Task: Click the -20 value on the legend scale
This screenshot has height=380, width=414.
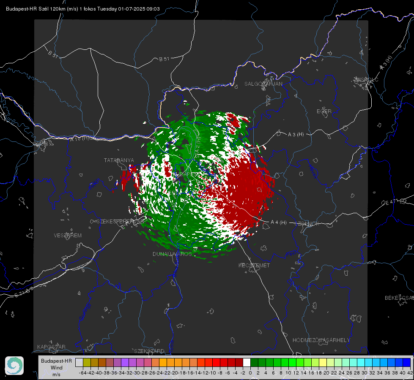Action: pos(174,373)
